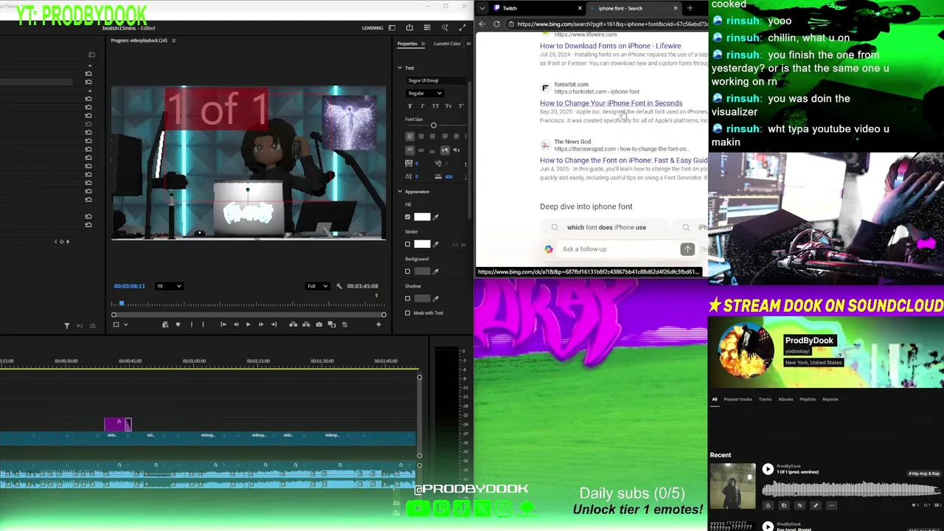Click the center align text icon

coord(421,136)
